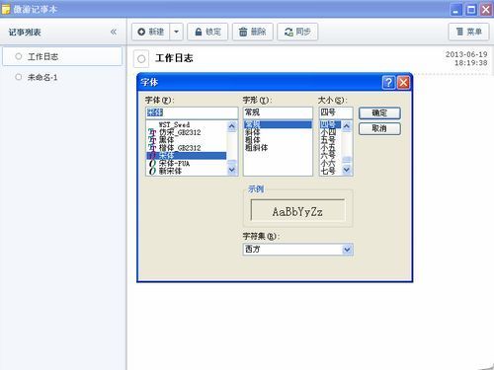The image size is (494, 370).
Task: Click the 工作日志 note title heading
Action: [x=174, y=58]
